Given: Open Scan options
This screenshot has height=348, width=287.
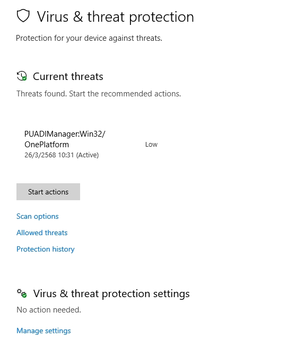Looking at the screenshot, I should (x=38, y=217).
